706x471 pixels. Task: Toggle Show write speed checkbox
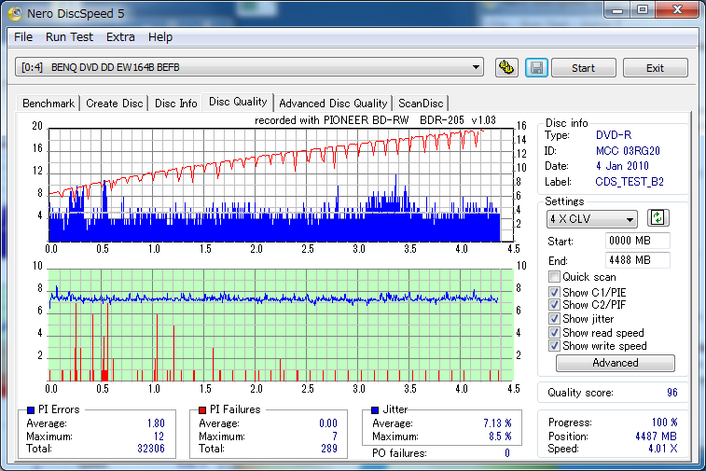[554, 346]
